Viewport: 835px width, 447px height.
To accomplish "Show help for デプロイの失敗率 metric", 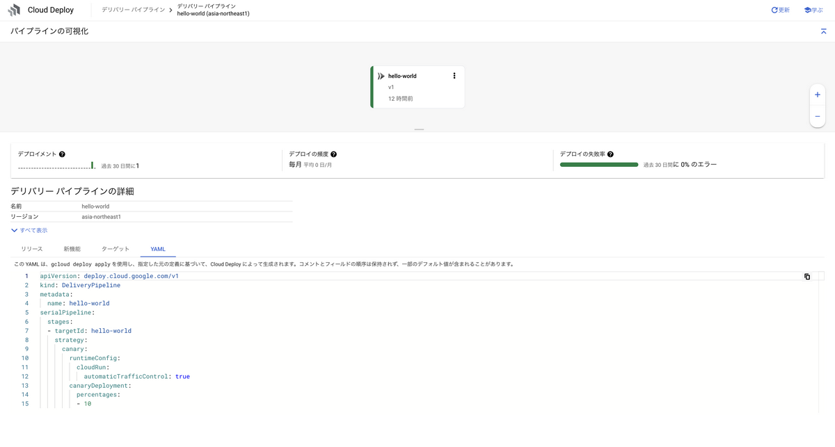I will 610,154.
